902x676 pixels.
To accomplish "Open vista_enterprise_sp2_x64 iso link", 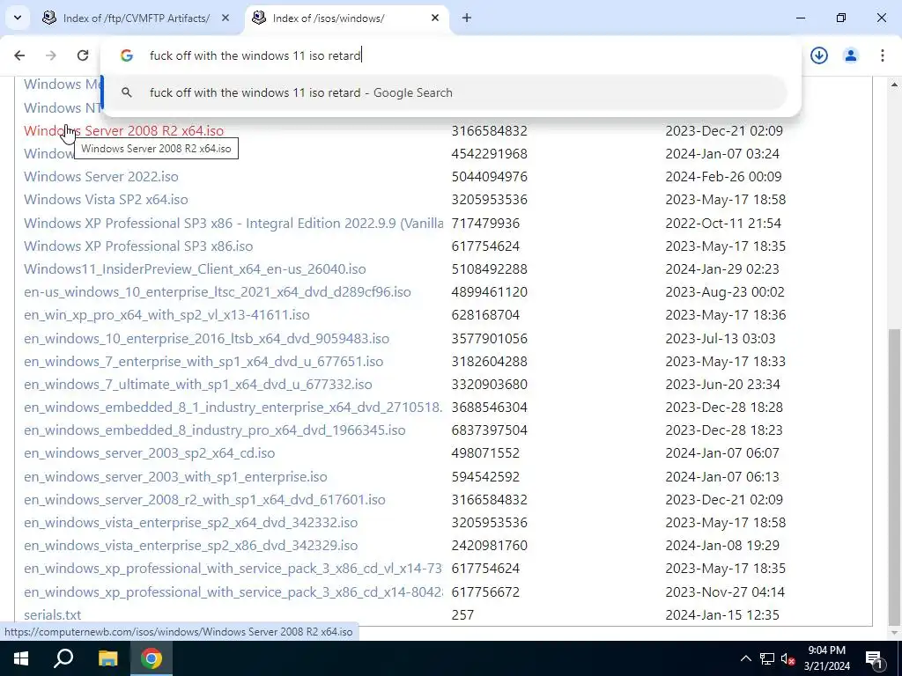I will [x=191, y=523].
